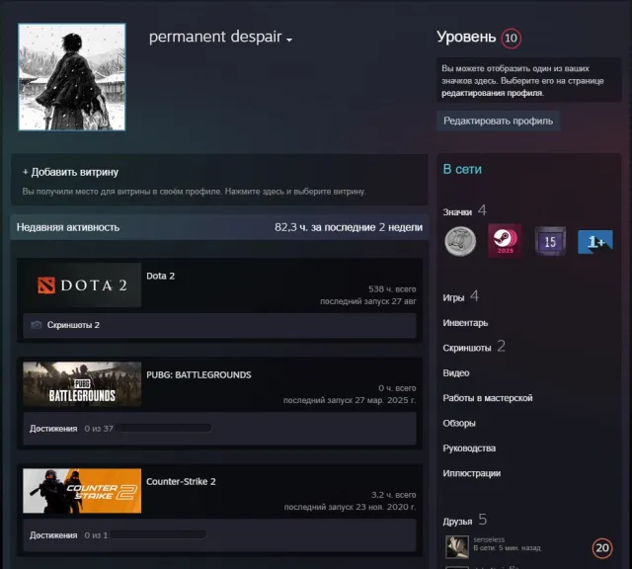This screenshot has width=632, height=569.
Task: Click the profile avatar image
Action: pos(72,77)
